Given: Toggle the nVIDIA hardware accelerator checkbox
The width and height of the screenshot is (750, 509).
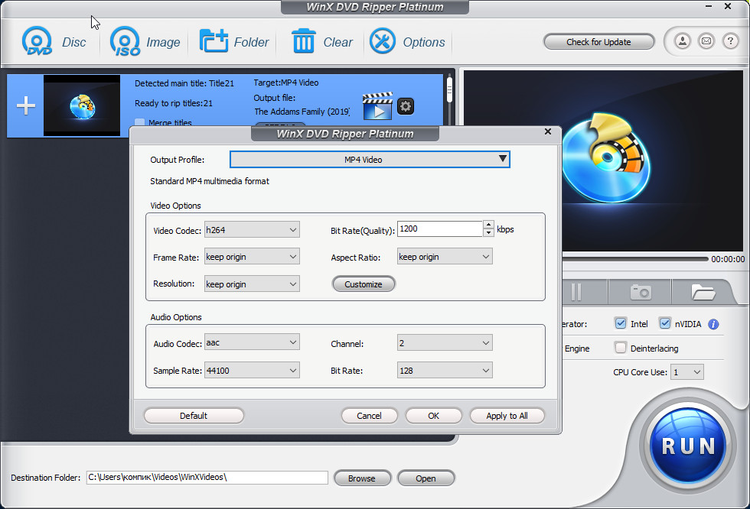Looking at the screenshot, I should click(x=665, y=323).
